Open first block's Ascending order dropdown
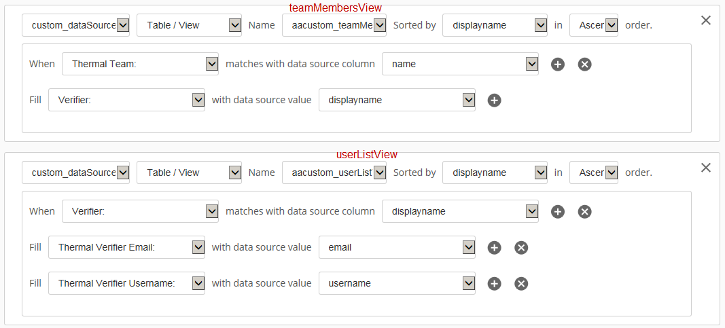The height and width of the screenshot is (328, 725). [594, 25]
